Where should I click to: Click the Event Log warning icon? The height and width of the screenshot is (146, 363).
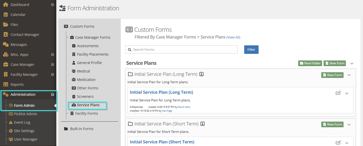[11, 122]
